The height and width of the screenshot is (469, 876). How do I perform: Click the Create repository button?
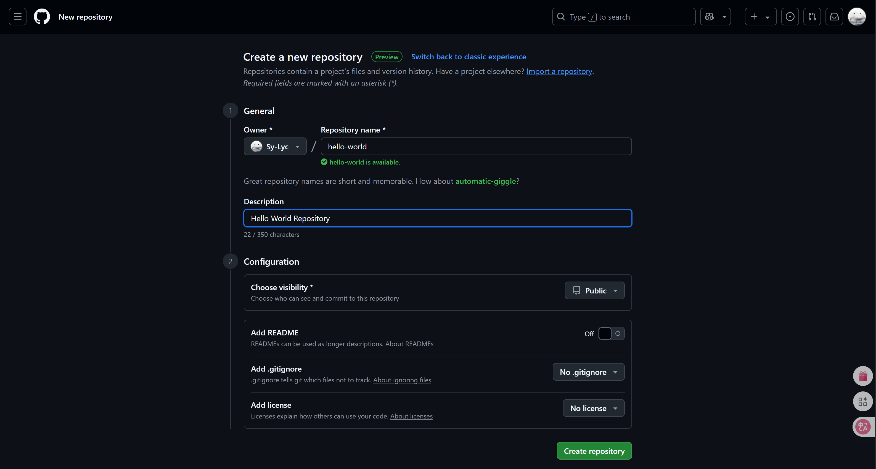coord(594,451)
